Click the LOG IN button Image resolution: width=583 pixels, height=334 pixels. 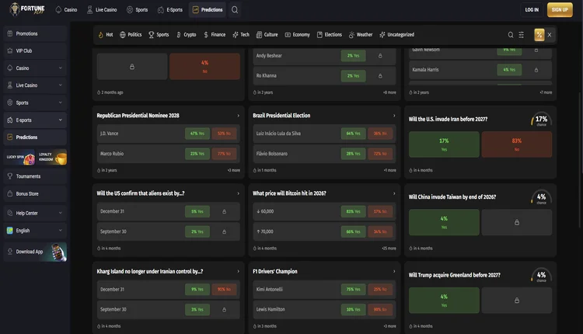[x=532, y=9]
